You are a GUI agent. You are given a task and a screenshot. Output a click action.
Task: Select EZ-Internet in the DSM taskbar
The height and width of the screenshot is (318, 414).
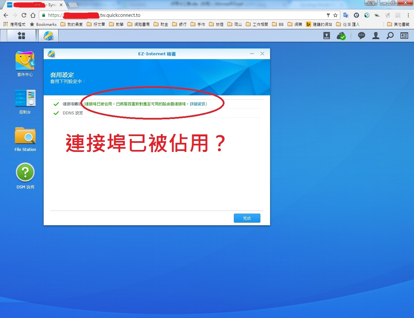pyautogui.click(x=49, y=36)
